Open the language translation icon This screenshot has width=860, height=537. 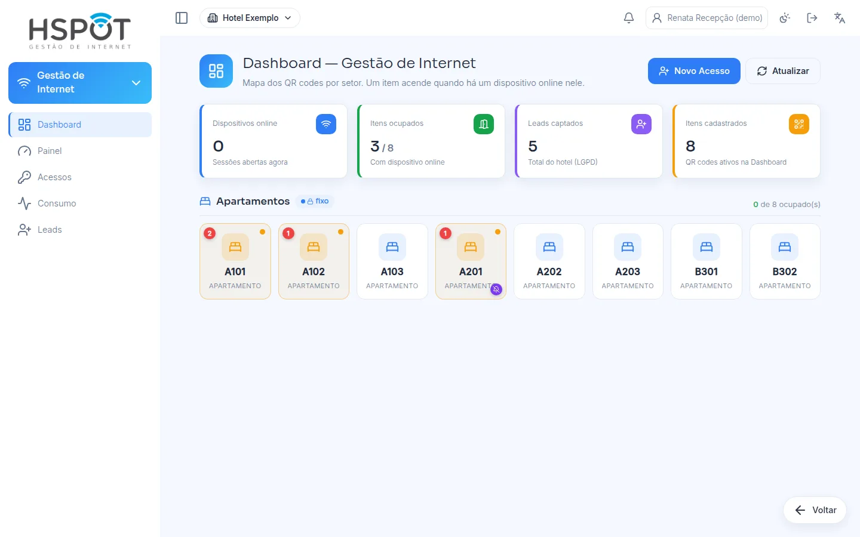(840, 18)
